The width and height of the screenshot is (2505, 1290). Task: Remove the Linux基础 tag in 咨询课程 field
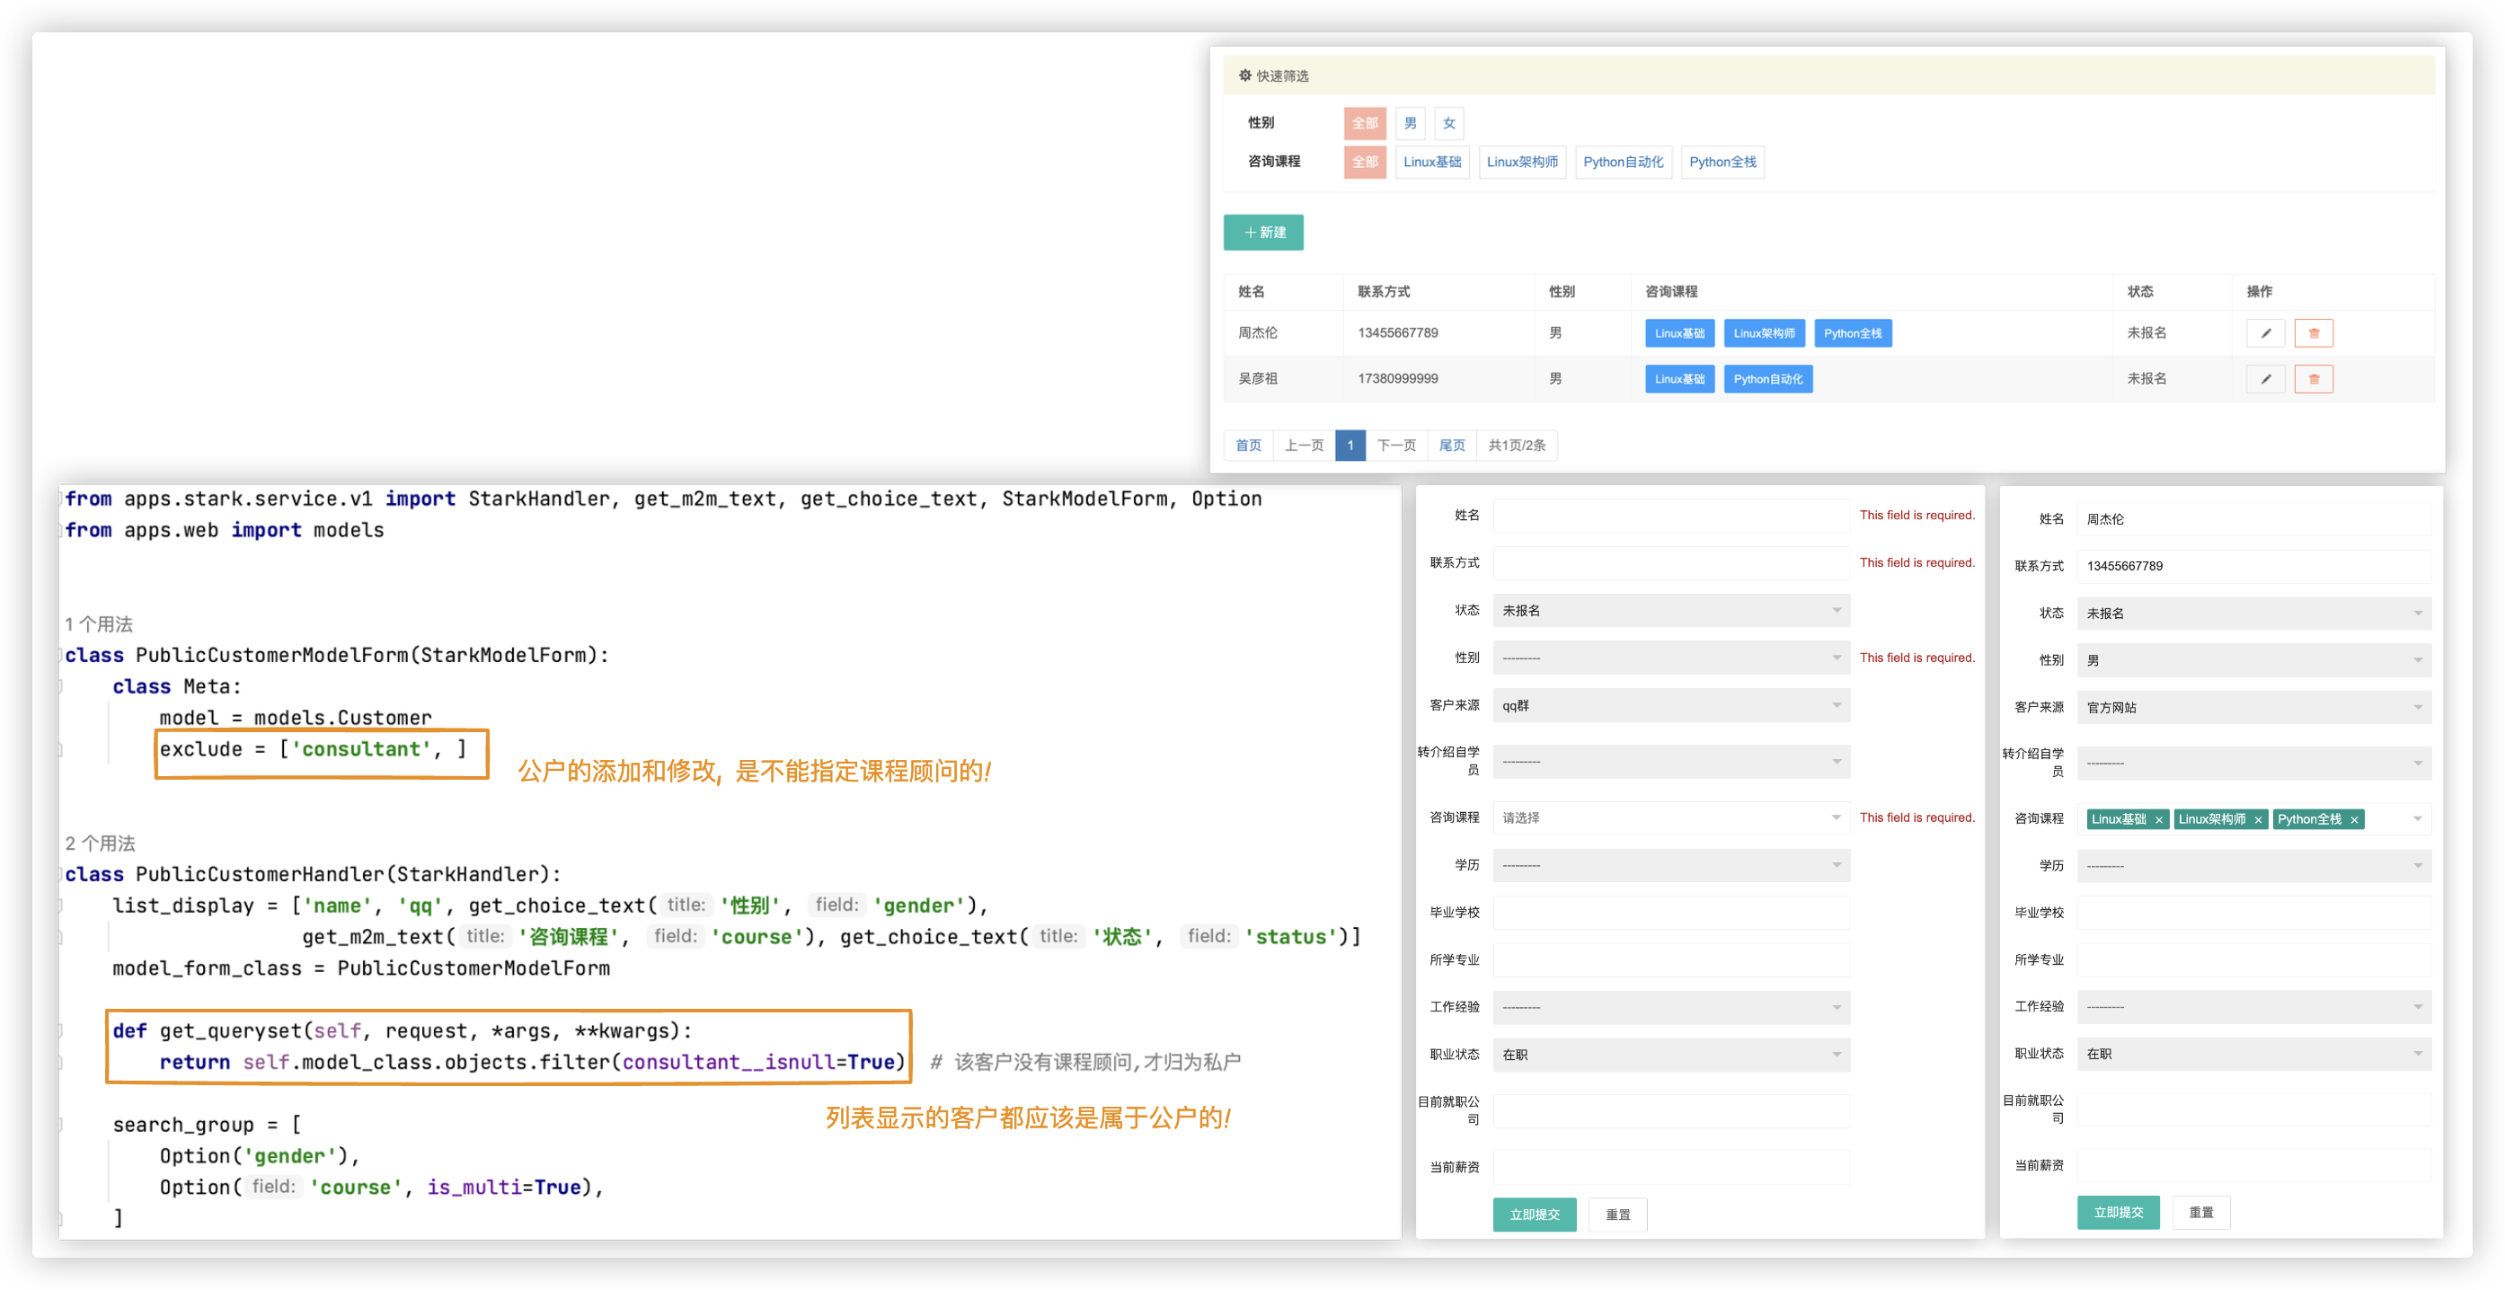(x=2159, y=819)
